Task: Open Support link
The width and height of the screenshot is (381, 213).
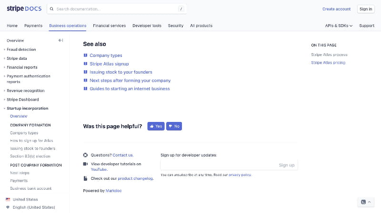Action: (367, 26)
